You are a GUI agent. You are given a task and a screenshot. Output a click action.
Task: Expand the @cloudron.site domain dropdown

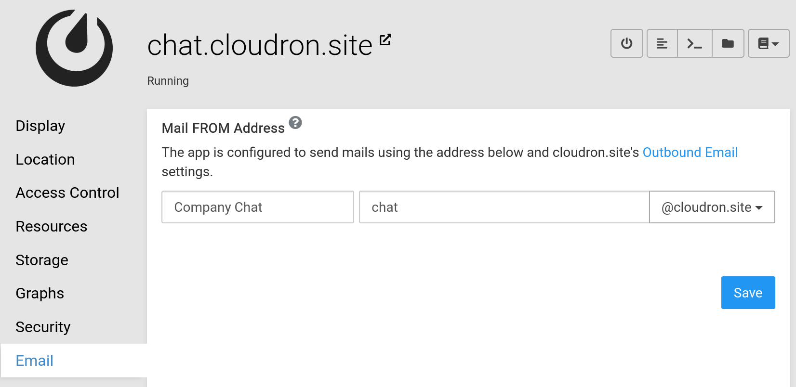tap(712, 207)
